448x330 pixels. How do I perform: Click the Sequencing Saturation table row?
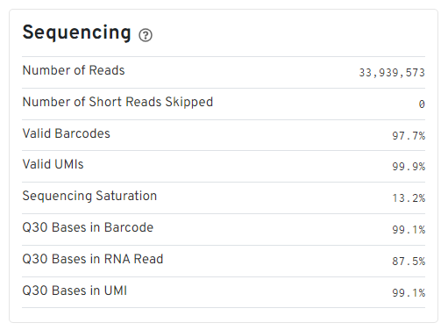(224, 198)
